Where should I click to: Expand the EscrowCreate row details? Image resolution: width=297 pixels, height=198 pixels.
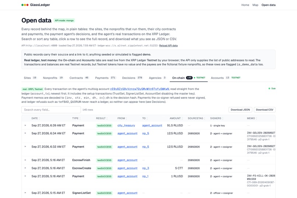25,168
